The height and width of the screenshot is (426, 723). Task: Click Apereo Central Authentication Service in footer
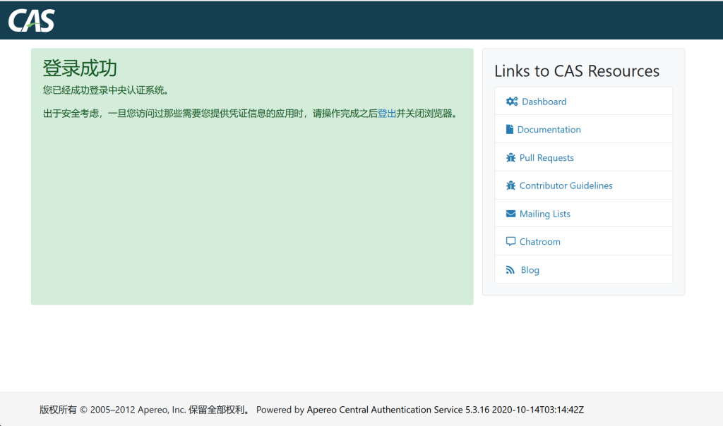click(384, 410)
